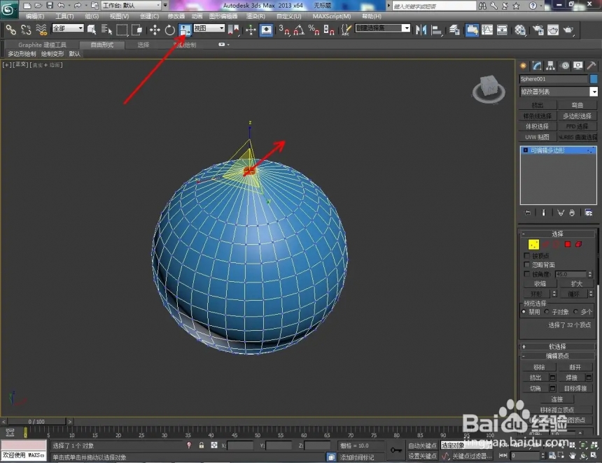Open the 工具(T) menu
602x463 pixels.
click(64, 16)
